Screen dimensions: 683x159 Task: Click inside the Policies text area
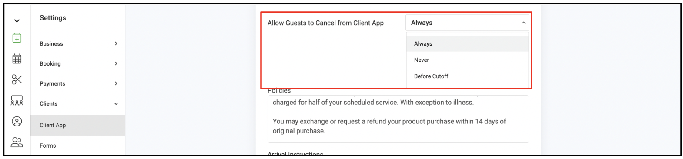click(x=398, y=119)
